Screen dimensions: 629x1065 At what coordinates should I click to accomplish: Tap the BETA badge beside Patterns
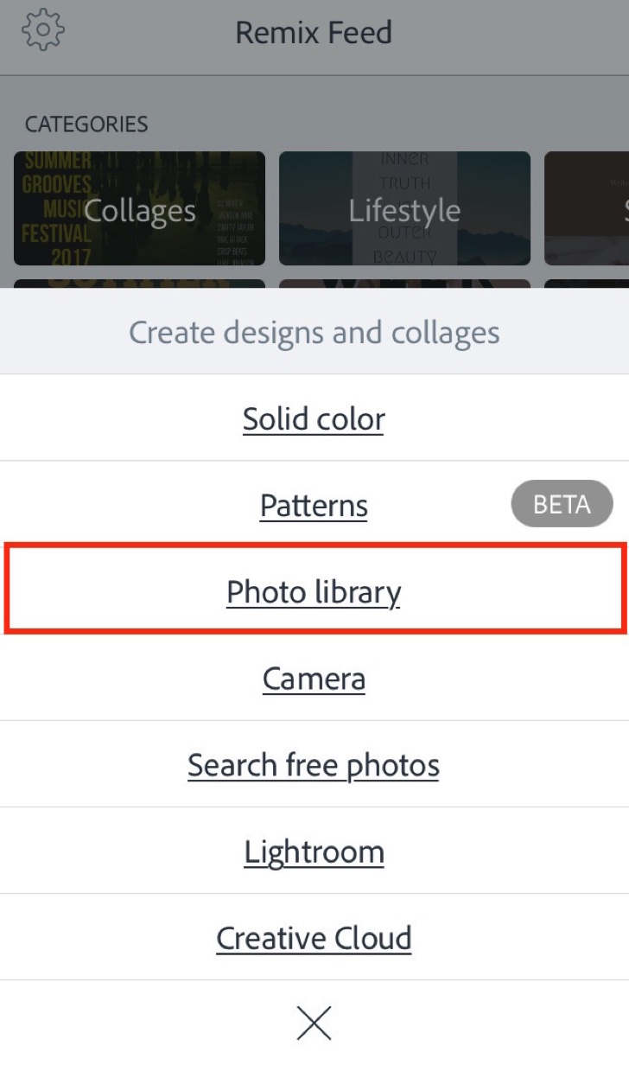coord(562,505)
